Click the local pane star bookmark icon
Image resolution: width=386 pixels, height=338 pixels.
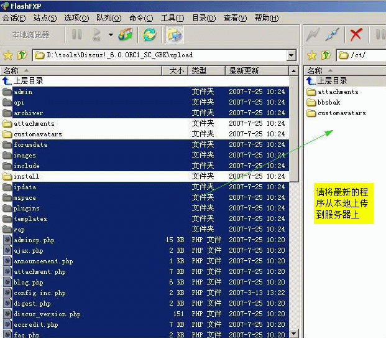point(8,55)
